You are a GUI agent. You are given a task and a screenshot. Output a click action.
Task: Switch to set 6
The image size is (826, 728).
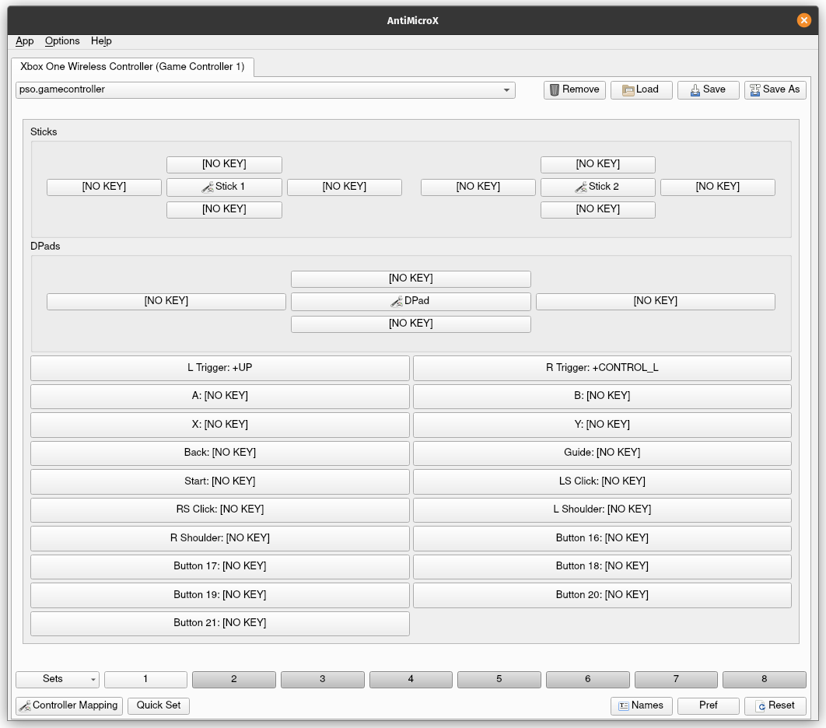click(588, 680)
